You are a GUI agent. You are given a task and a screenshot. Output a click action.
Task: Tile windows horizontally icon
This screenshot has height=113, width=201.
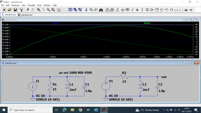[70, 10]
